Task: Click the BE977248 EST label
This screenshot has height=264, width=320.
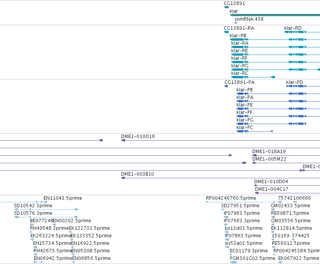Action: click(x=41, y=221)
